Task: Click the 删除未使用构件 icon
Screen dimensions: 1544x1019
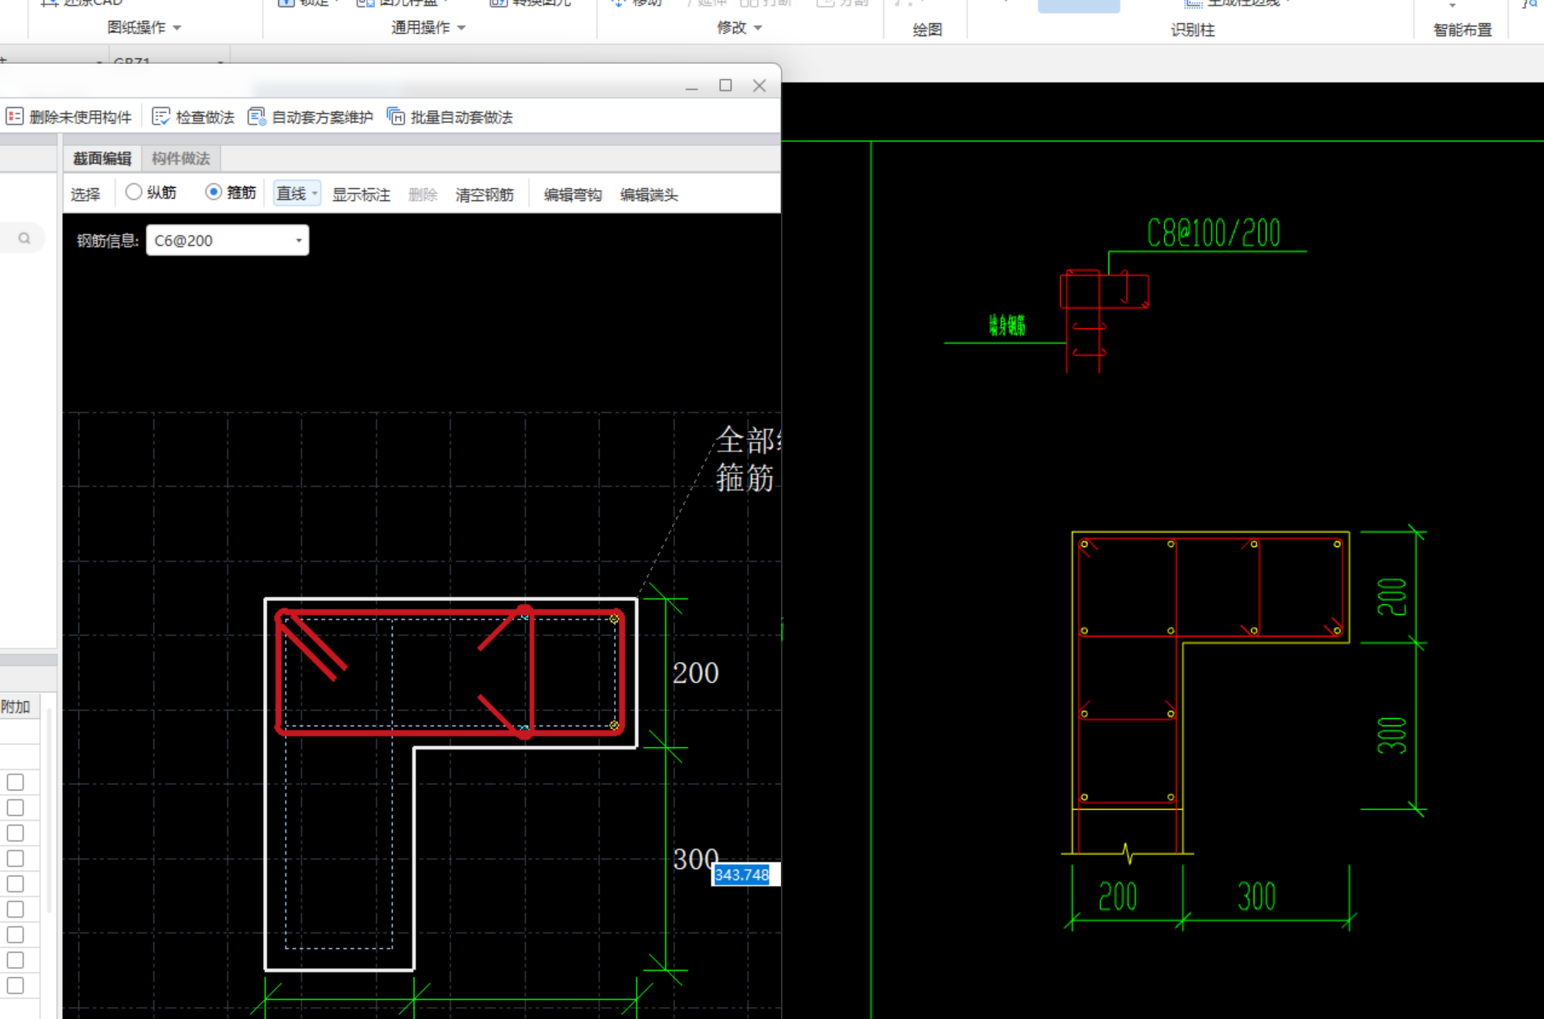Action: 15,117
